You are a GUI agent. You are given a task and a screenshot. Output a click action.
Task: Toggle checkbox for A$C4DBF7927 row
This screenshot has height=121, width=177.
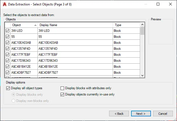[7, 73]
